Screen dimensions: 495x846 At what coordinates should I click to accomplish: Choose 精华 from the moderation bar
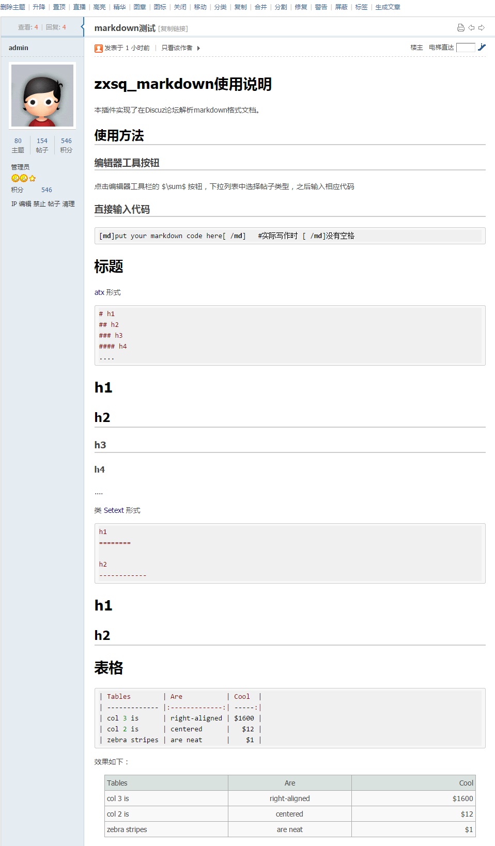pyautogui.click(x=119, y=7)
